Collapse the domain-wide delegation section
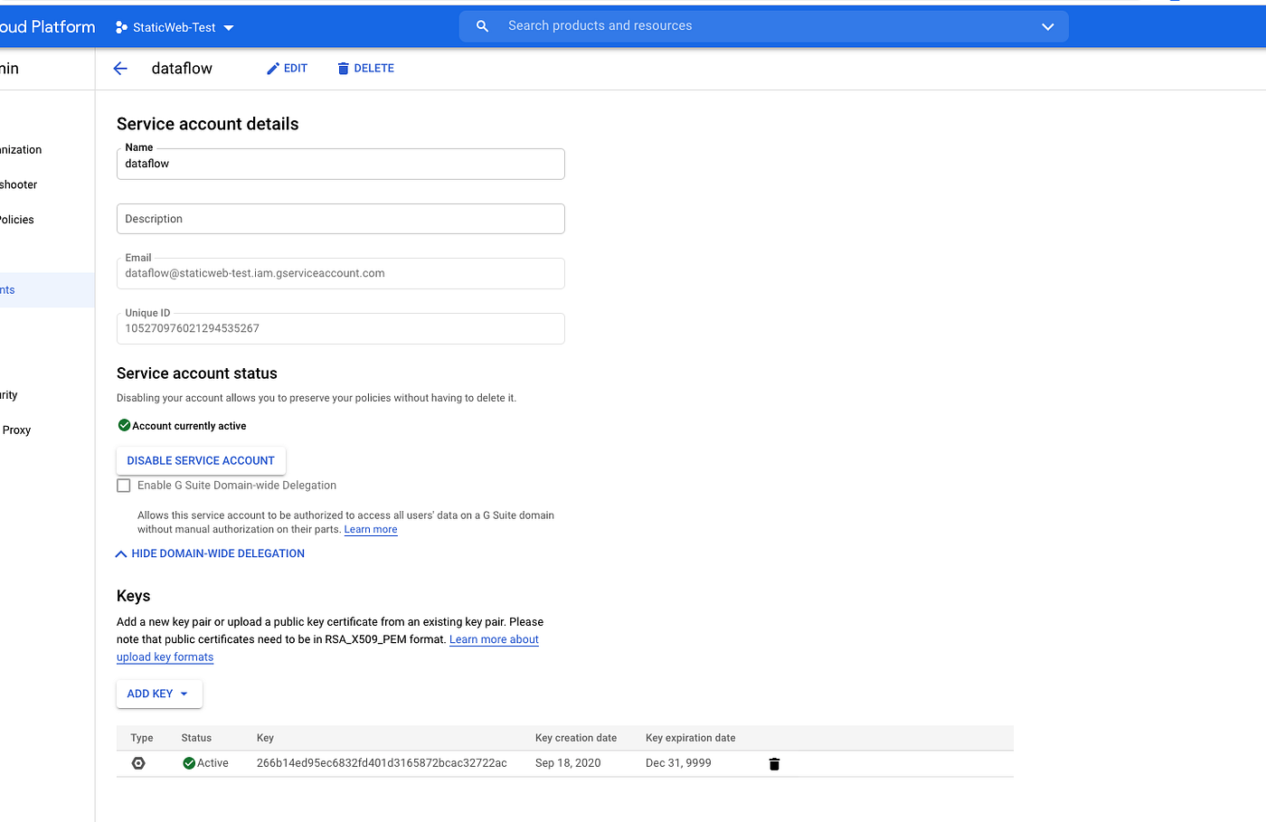This screenshot has width=1266, height=822. tap(210, 553)
